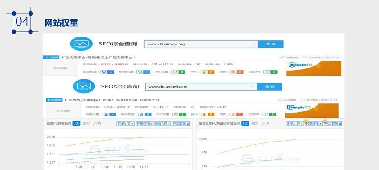Click mobile weight badge 1 for chuanboyi.org
The image size is (379, 170).
143,72
